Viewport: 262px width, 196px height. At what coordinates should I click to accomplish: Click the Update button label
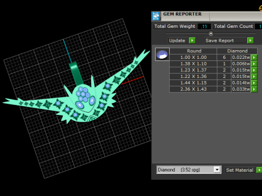coord(177,40)
